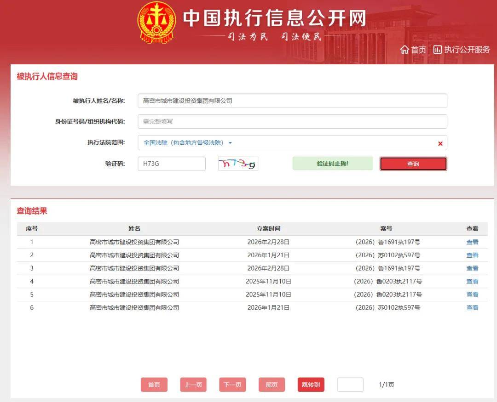Switch to the 首页 navigation item
Image resolution: width=497 pixels, height=402 pixels.
click(418, 50)
